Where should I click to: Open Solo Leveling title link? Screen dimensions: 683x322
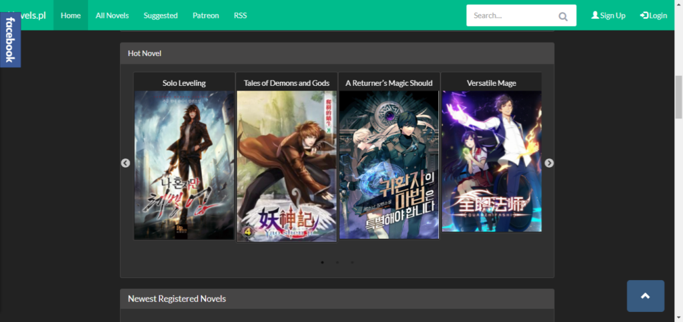click(184, 83)
